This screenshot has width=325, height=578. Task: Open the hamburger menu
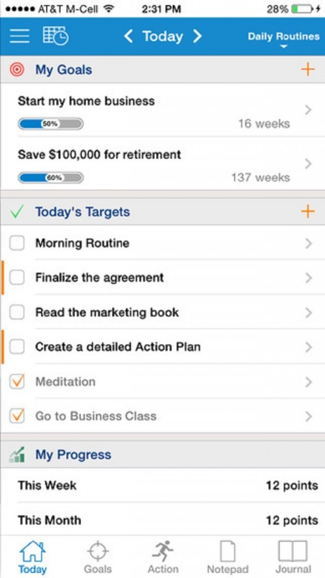[20, 36]
